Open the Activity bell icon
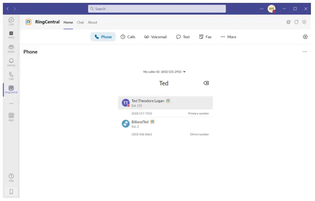The width and height of the screenshot is (315, 201). (x=11, y=62)
